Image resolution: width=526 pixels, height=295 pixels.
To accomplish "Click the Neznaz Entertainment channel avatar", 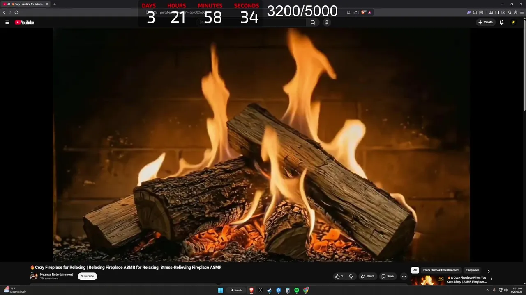I will click(33, 276).
